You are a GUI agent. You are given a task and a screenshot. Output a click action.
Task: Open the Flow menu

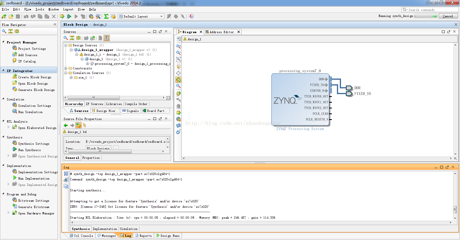(28, 9)
